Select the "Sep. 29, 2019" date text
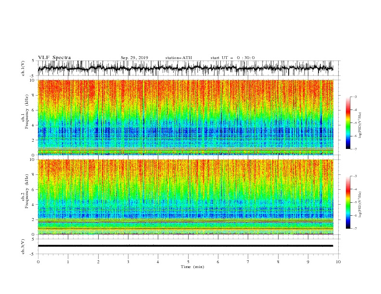 point(134,58)
